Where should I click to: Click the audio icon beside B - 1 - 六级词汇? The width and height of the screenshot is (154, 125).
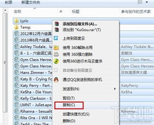[x=17, y=53]
